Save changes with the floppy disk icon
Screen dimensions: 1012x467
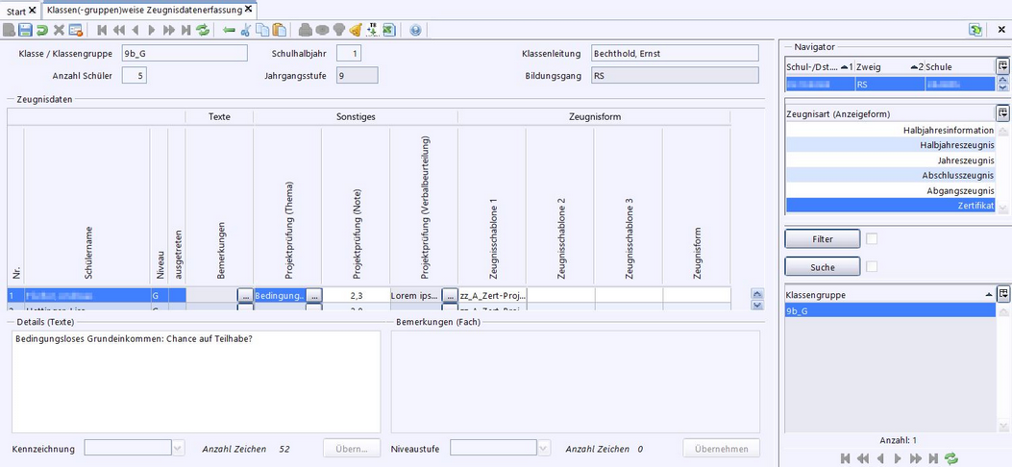(25, 30)
